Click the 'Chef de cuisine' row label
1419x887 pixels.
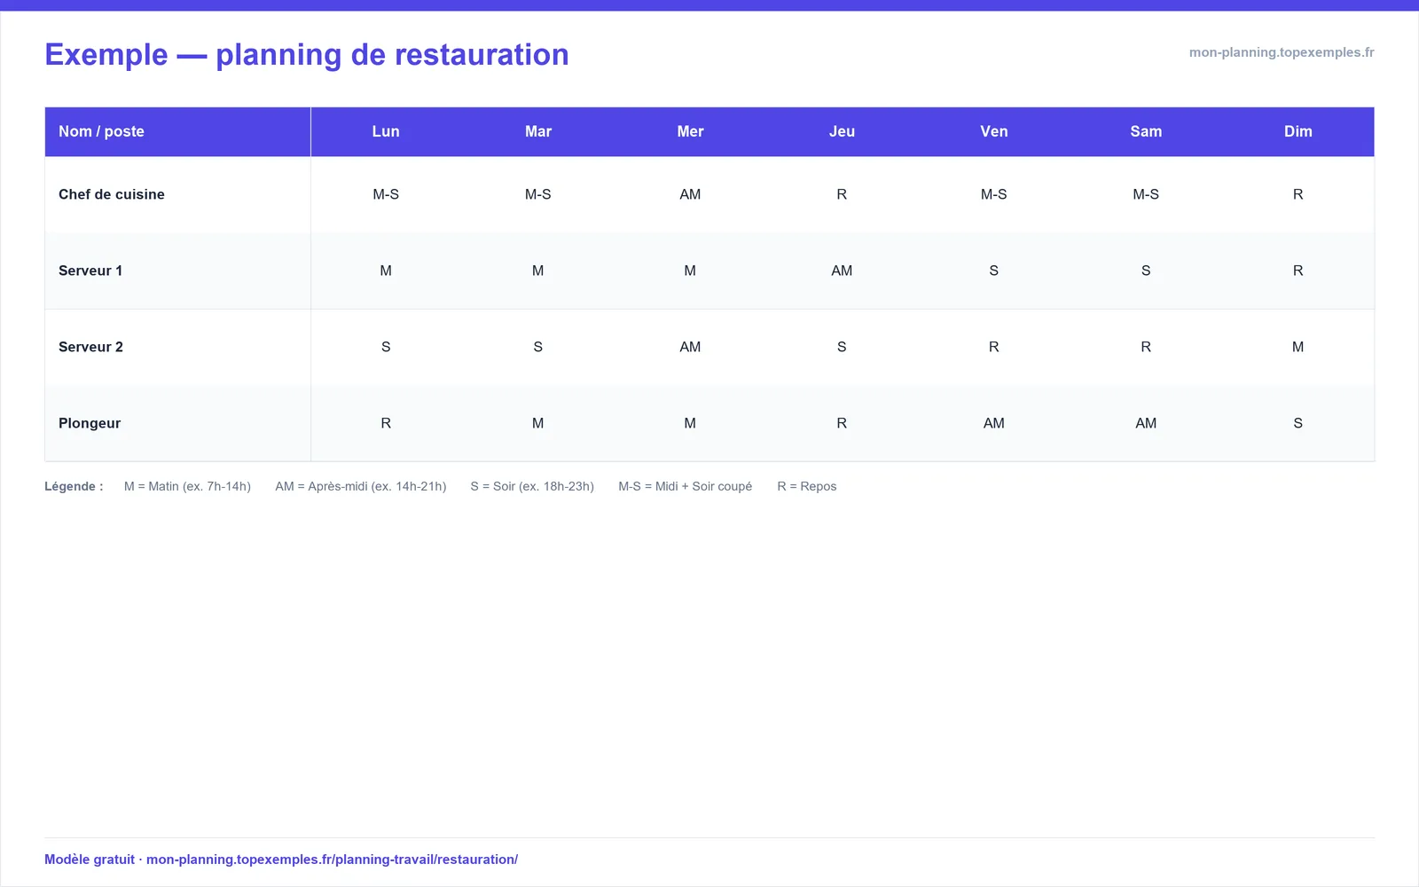[x=112, y=194]
